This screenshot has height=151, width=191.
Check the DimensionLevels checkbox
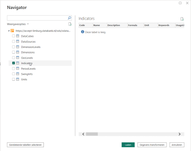[13, 47]
